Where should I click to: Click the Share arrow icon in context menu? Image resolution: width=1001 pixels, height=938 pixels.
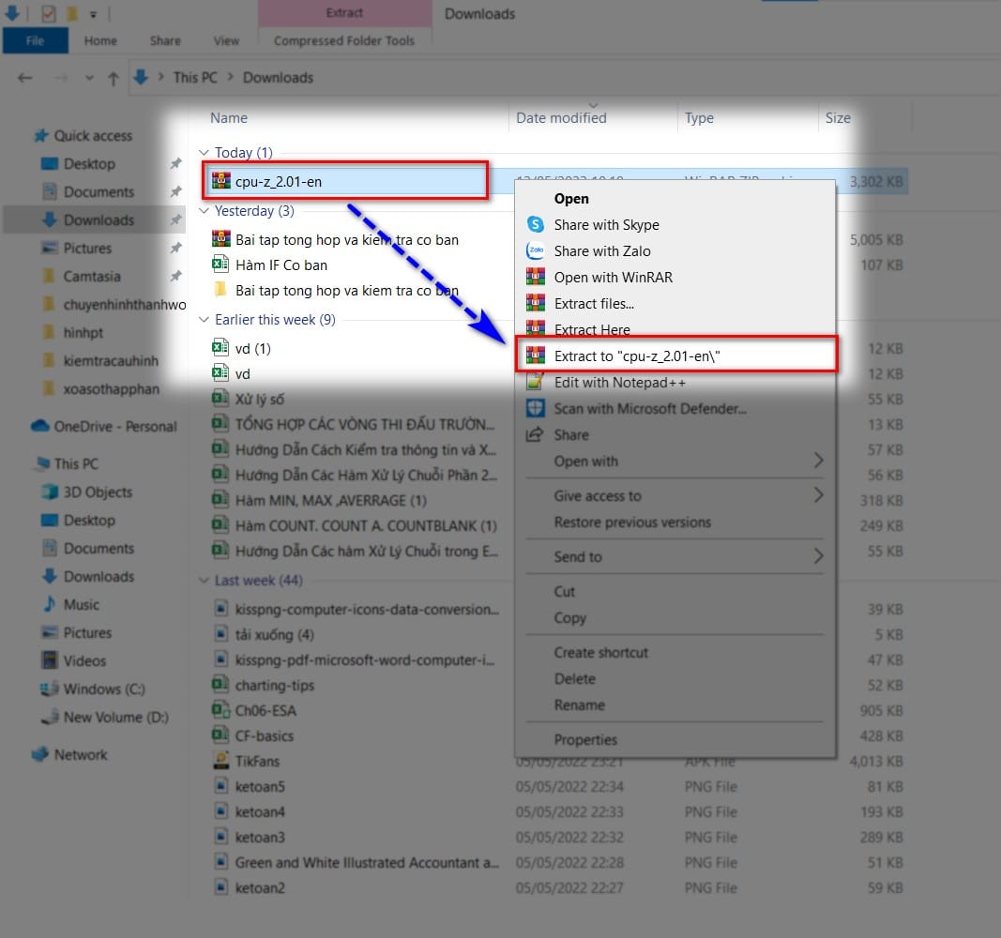pos(535,434)
